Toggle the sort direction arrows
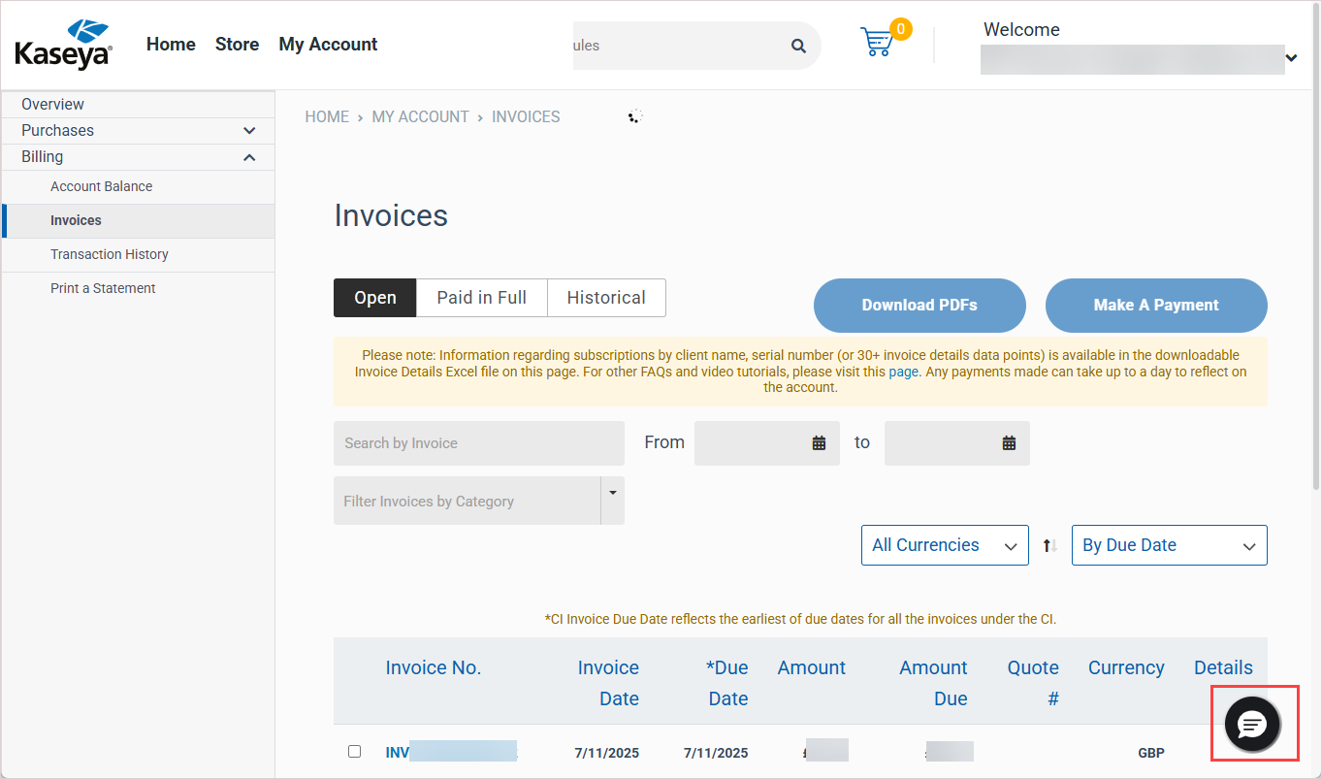The image size is (1322, 779). point(1049,545)
